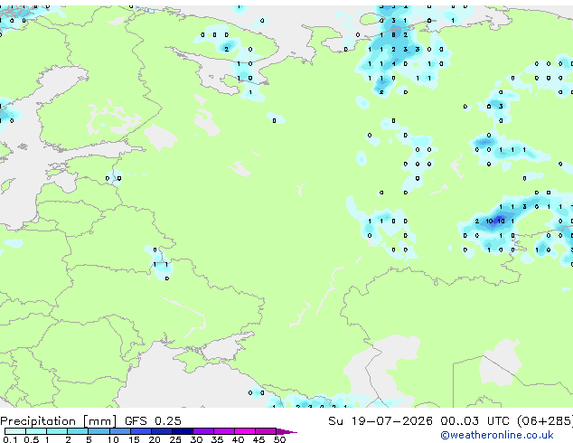Select the 40–45 mm magenta legend swatch
The width and height of the screenshot is (573, 443).
[245, 431]
